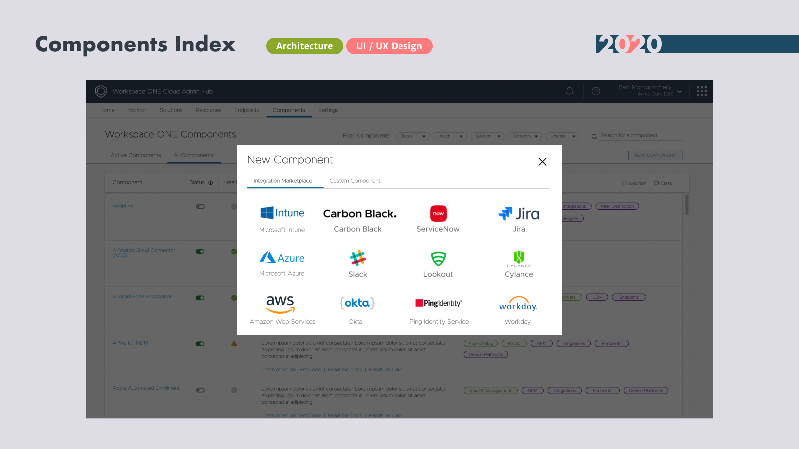The height and width of the screenshot is (449, 799).
Task: Toggle the Adaptiva status switch
Action: (x=200, y=206)
